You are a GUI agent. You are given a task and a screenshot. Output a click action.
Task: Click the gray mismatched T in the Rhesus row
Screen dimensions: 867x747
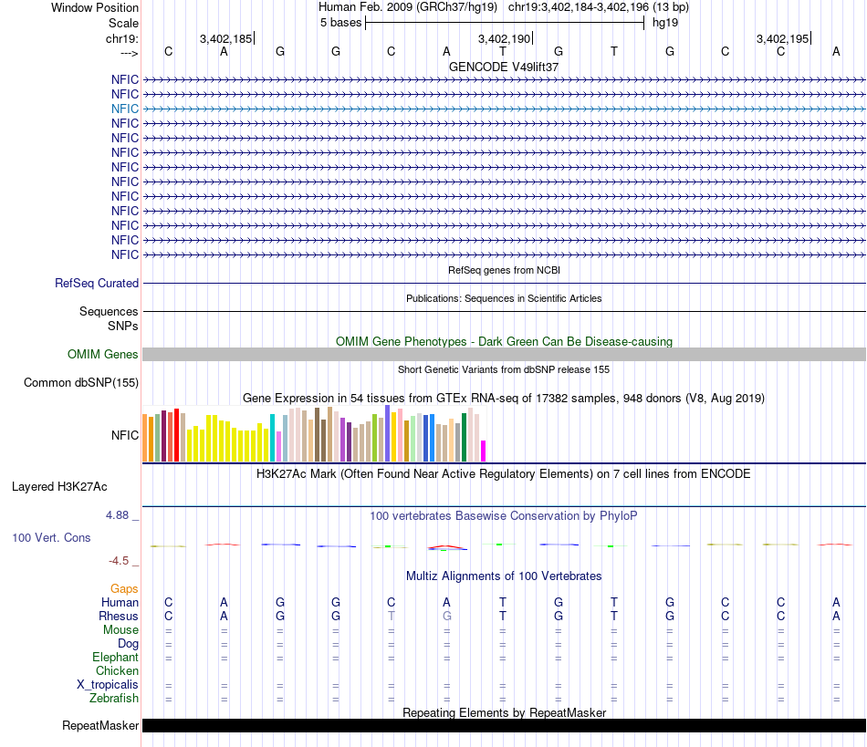(391, 616)
